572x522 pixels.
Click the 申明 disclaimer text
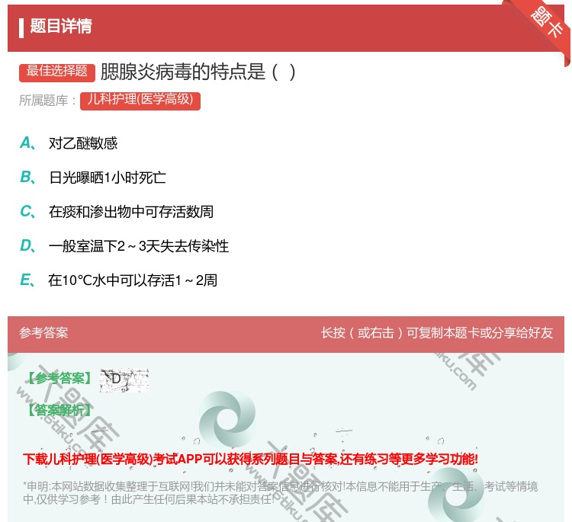280,492
